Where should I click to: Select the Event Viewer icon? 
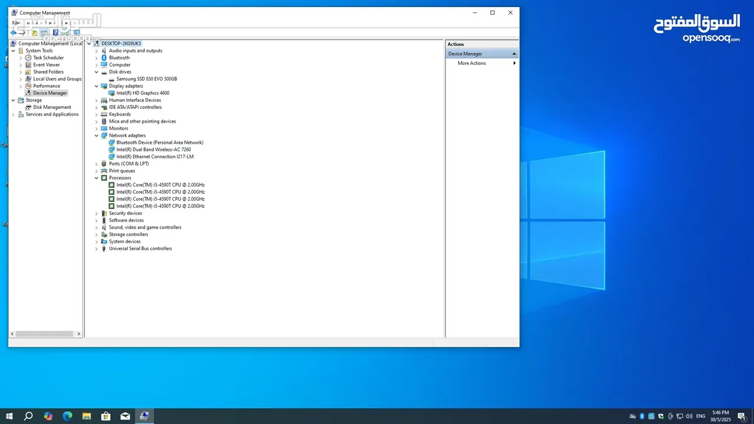pyautogui.click(x=28, y=65)
